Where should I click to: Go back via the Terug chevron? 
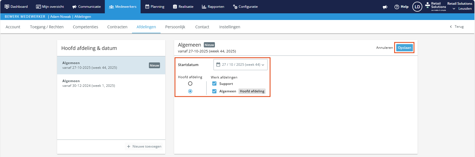[451, 27]
